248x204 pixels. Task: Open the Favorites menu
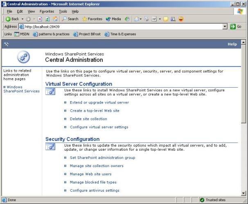[x=47, y=11]
